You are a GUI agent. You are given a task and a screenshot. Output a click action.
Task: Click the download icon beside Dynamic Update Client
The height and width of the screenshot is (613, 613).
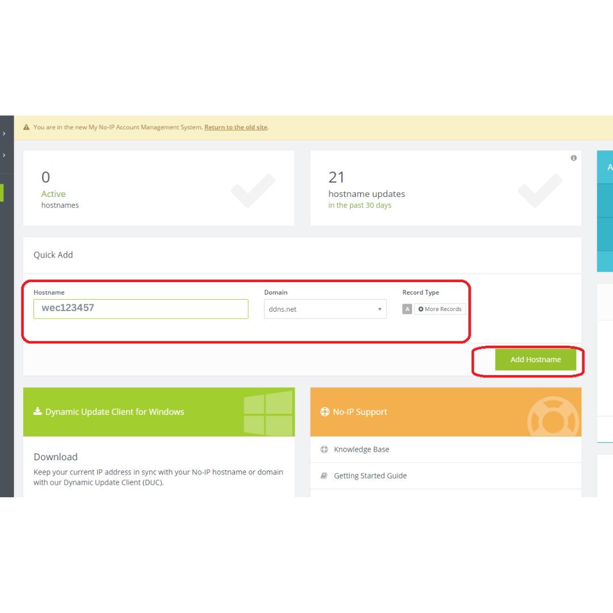click(37, 412)
